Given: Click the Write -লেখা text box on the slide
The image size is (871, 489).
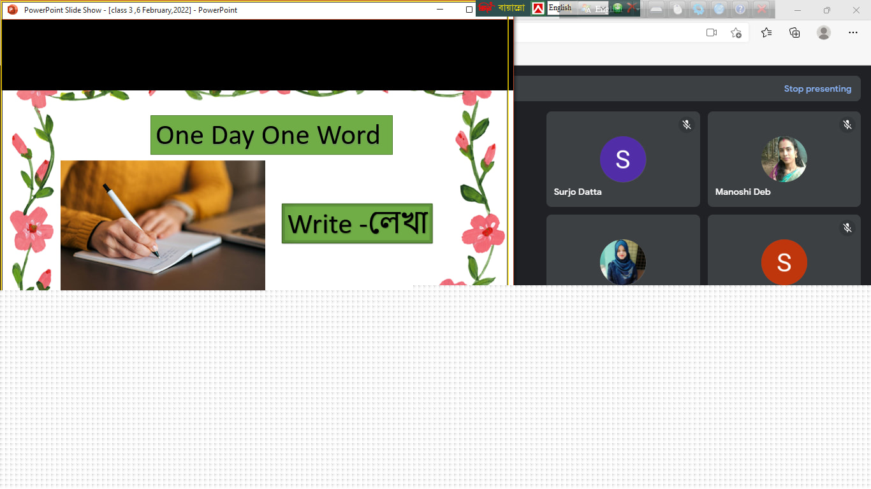Looking at the screenshot, I should pos(357,223).
